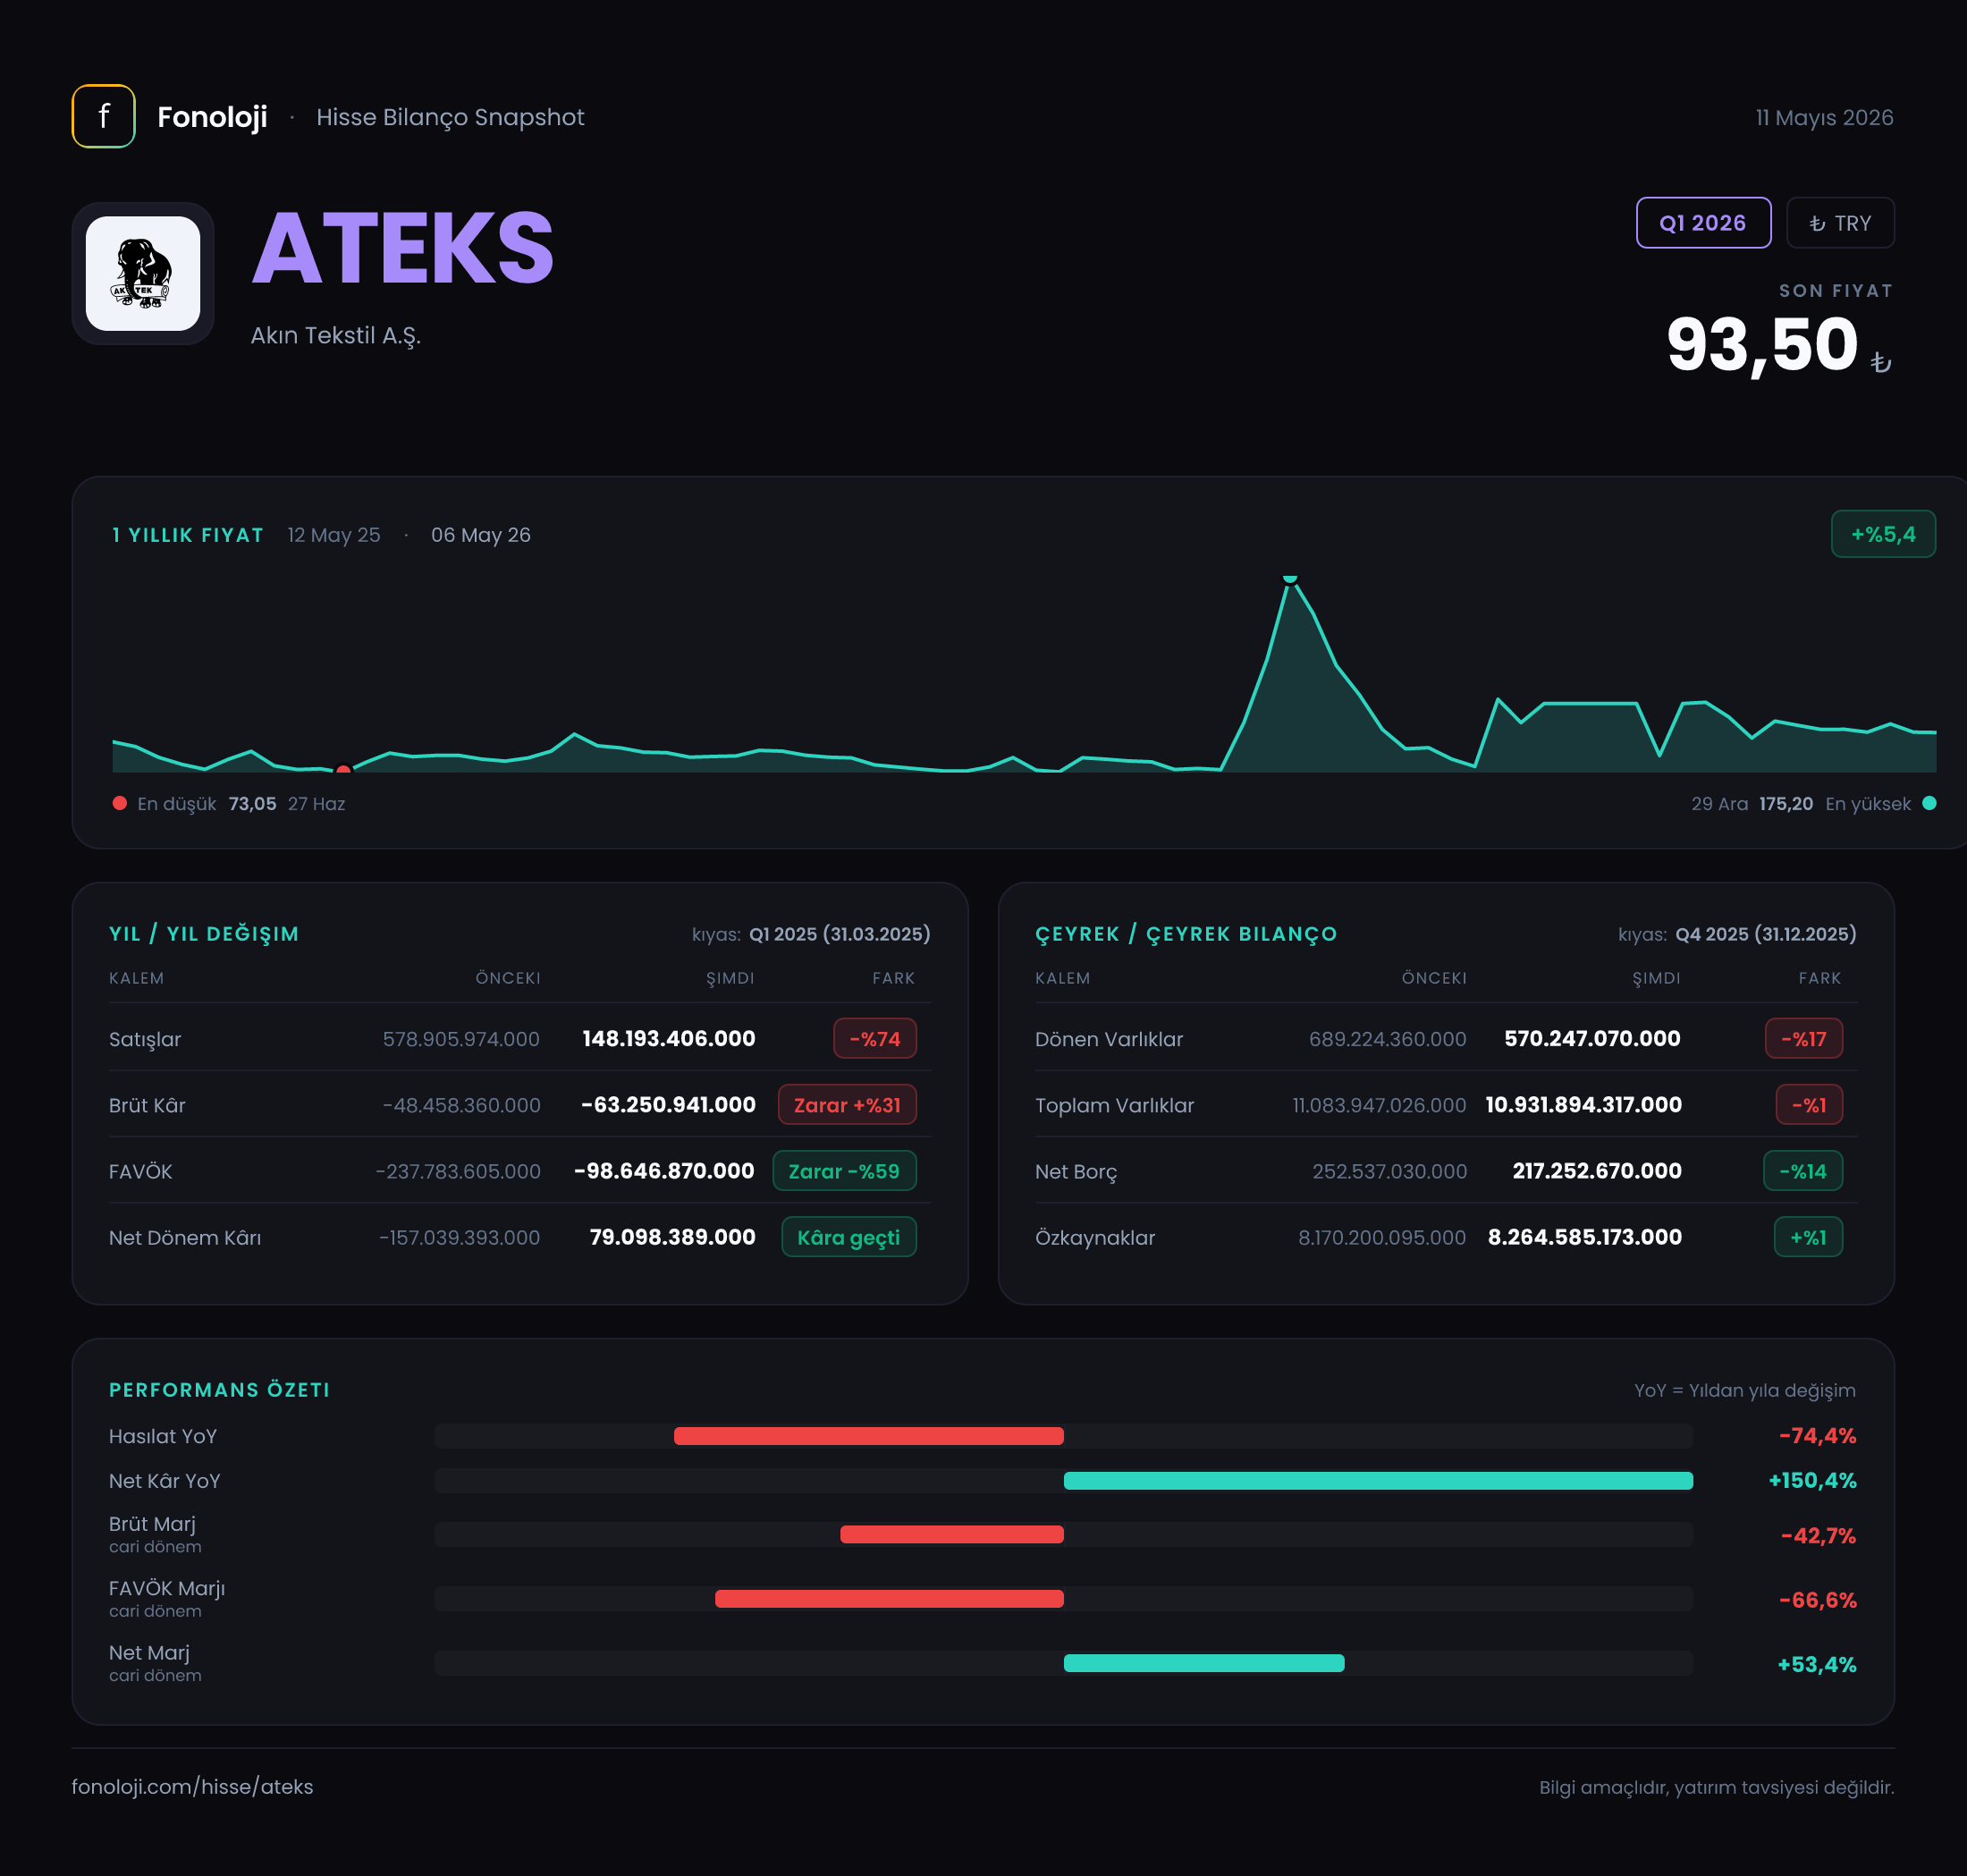Click the Fonoloji 'f' logo icon
Screen dimensions: 1967x1876
pos(103,116)
